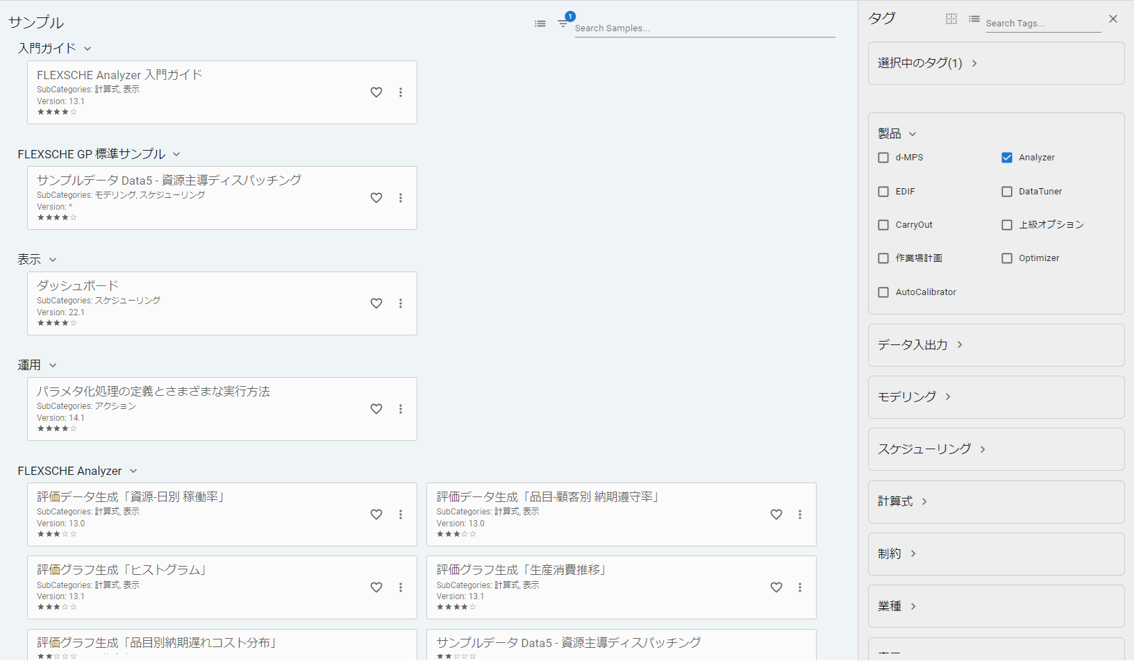1134x661 pixels.
Task: Open 評価グラフ生成「生産消費推移」 title
Action: [x=523, y=570]
